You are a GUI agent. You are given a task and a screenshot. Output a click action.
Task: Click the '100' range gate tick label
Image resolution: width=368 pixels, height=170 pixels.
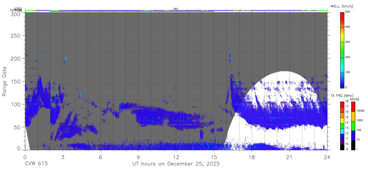(16, 104)
